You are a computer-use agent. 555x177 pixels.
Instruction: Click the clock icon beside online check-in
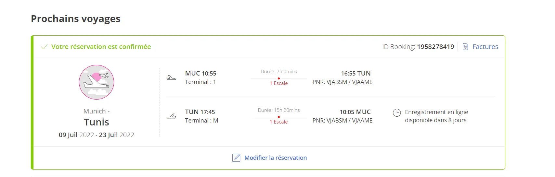(x=397, y=113)
